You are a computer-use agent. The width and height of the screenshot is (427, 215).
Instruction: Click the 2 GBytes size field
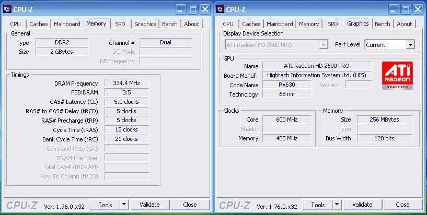(62, 52)
